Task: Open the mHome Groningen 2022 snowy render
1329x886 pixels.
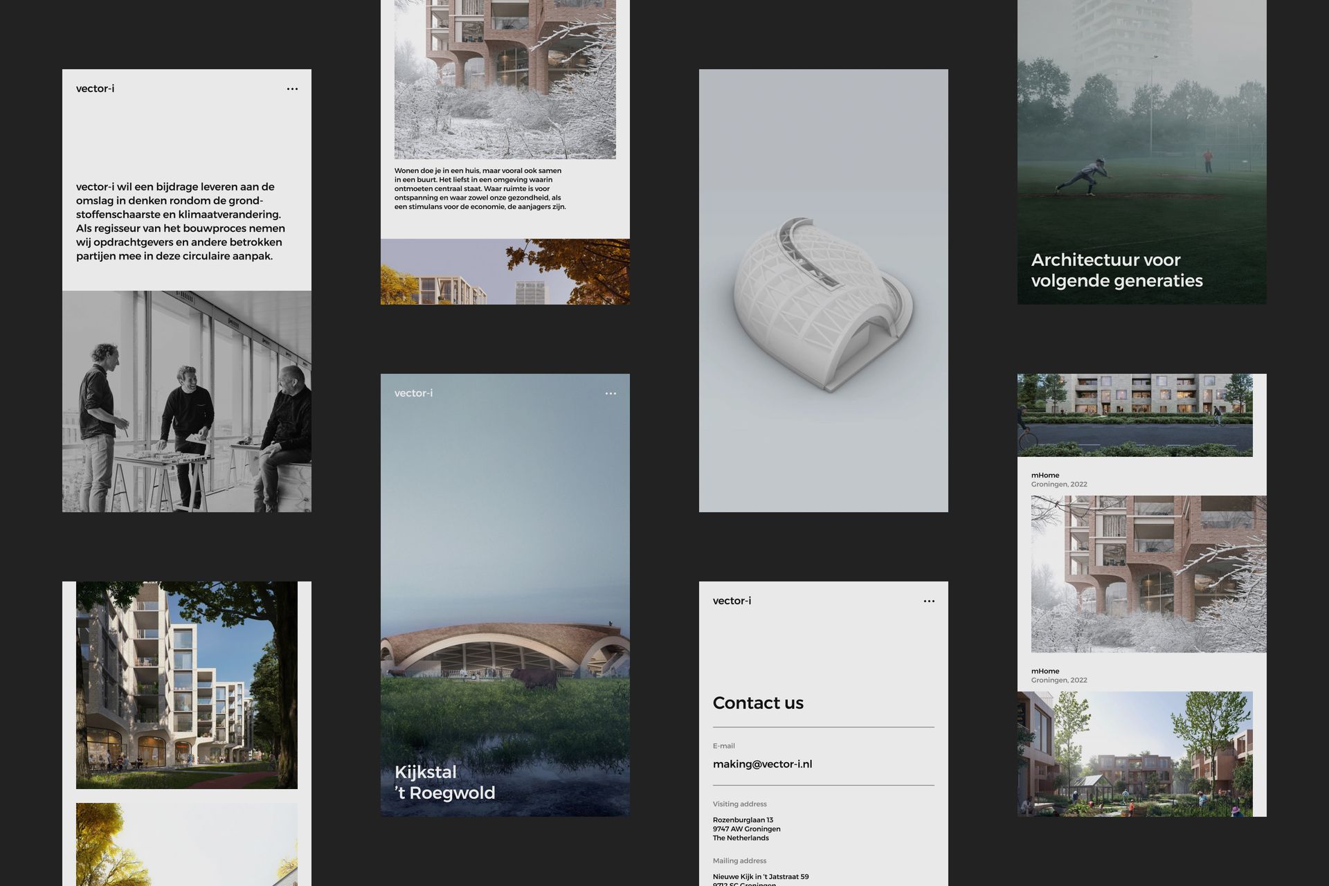Action: click(x=1149, y=575)
